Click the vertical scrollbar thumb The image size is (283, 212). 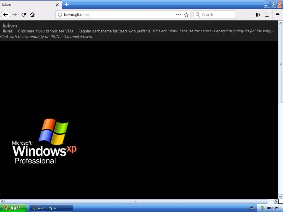coord(281,64)
